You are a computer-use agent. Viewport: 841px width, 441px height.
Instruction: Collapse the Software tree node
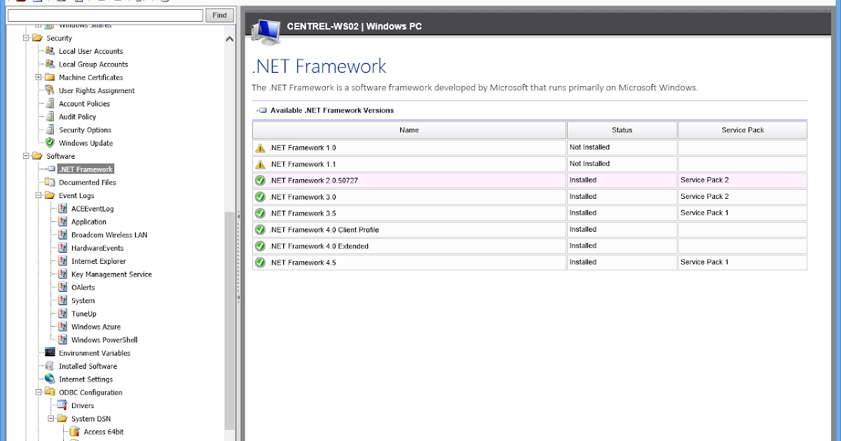point(26,156)
